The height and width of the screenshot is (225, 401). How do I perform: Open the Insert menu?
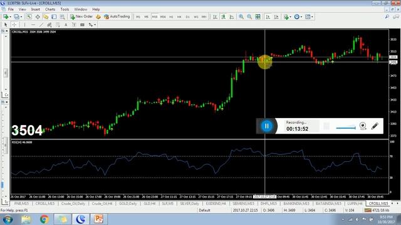point(36,9)
